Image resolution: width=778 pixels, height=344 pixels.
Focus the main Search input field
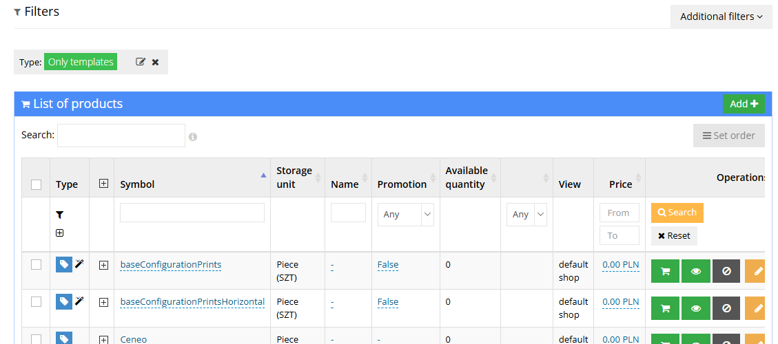[121, 136]
